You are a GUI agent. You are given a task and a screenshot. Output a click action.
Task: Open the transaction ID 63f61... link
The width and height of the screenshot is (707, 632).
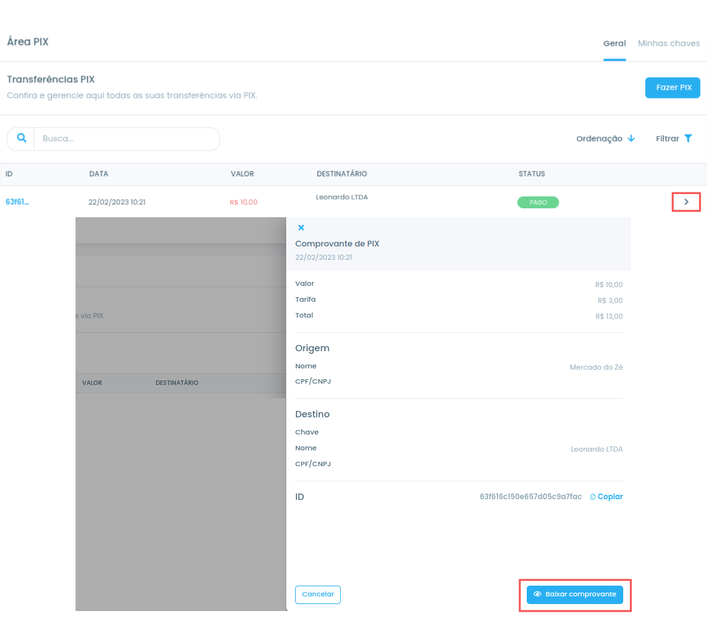[17, 201]
